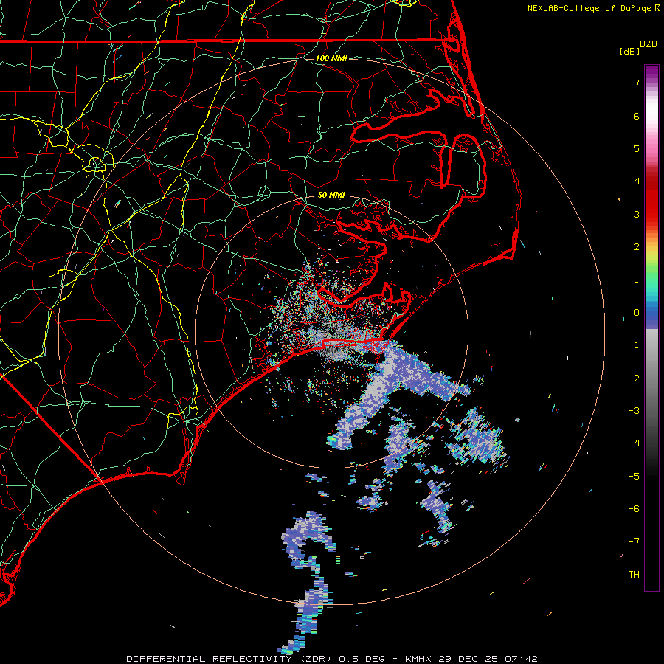Click the DIFFERENTIAL REFLECTIVITY (ZDR) title text
The image size is (664, 664).
231,659
